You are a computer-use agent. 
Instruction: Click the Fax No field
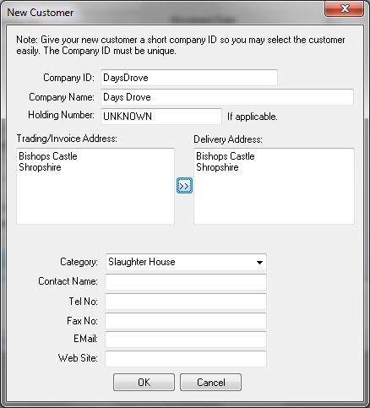pos(186,321)
